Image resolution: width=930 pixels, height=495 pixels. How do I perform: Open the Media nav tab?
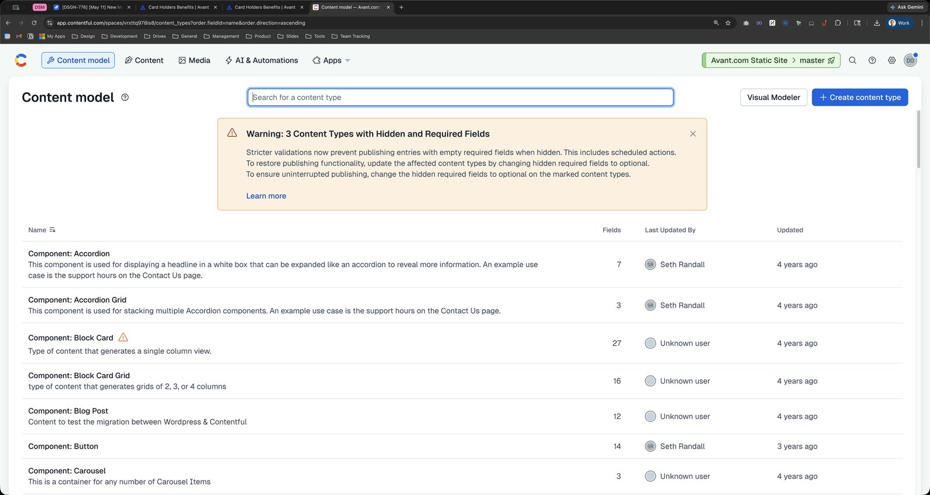[x=194, y=60]
